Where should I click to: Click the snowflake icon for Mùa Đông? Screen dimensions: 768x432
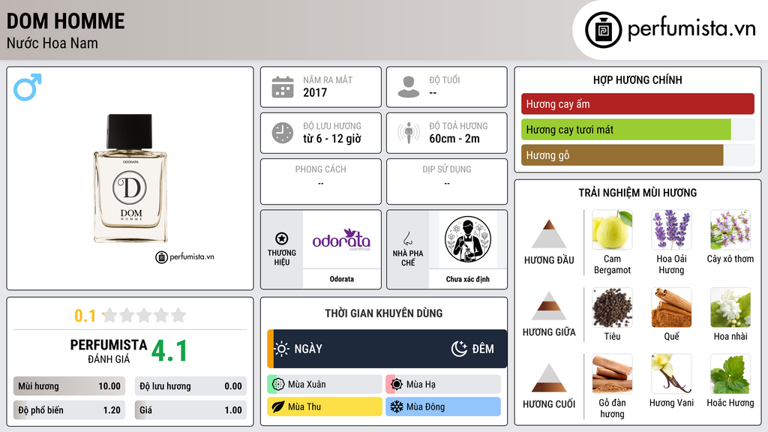click(x=397, y=406)
